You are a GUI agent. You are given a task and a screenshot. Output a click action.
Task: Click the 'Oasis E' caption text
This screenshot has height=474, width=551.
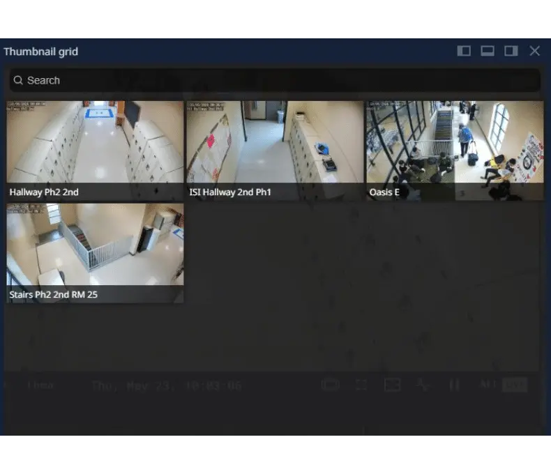point(384,192)
